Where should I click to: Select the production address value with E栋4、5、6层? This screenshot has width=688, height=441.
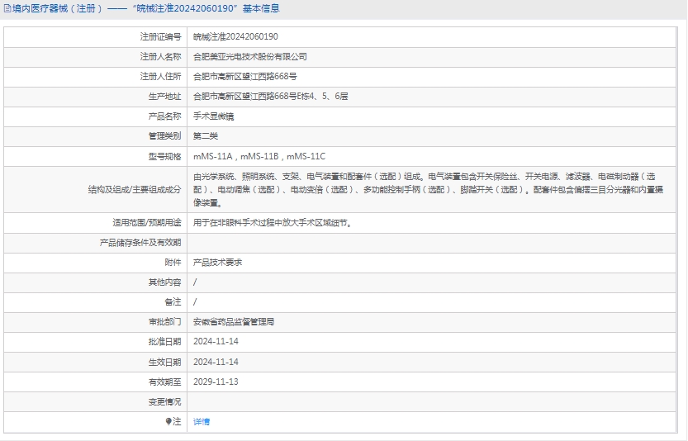(x=270, y=97)
